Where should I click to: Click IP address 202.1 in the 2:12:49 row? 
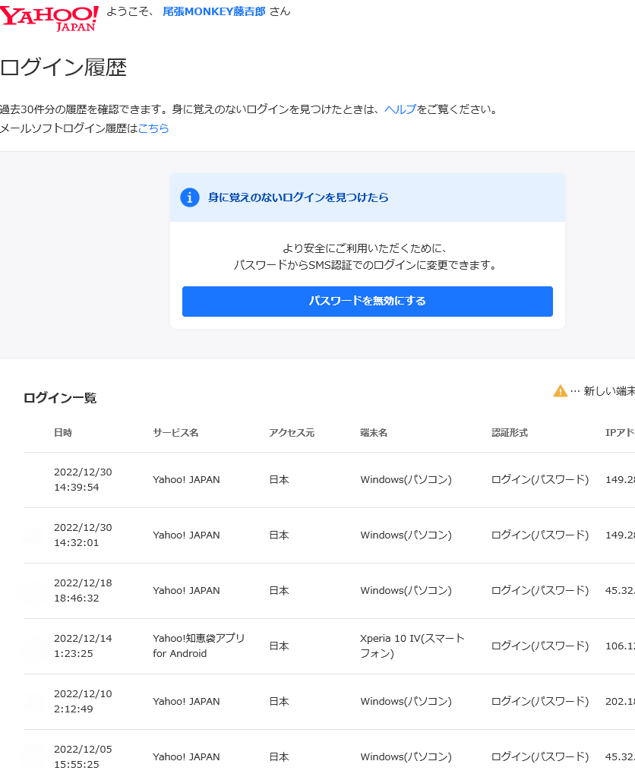tap(620, 702)
